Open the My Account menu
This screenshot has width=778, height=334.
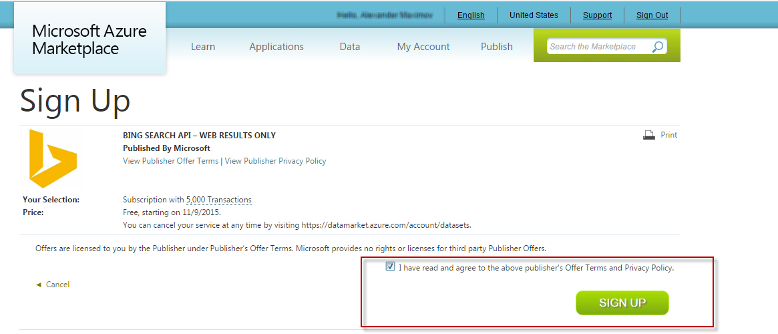coord(423,47)
